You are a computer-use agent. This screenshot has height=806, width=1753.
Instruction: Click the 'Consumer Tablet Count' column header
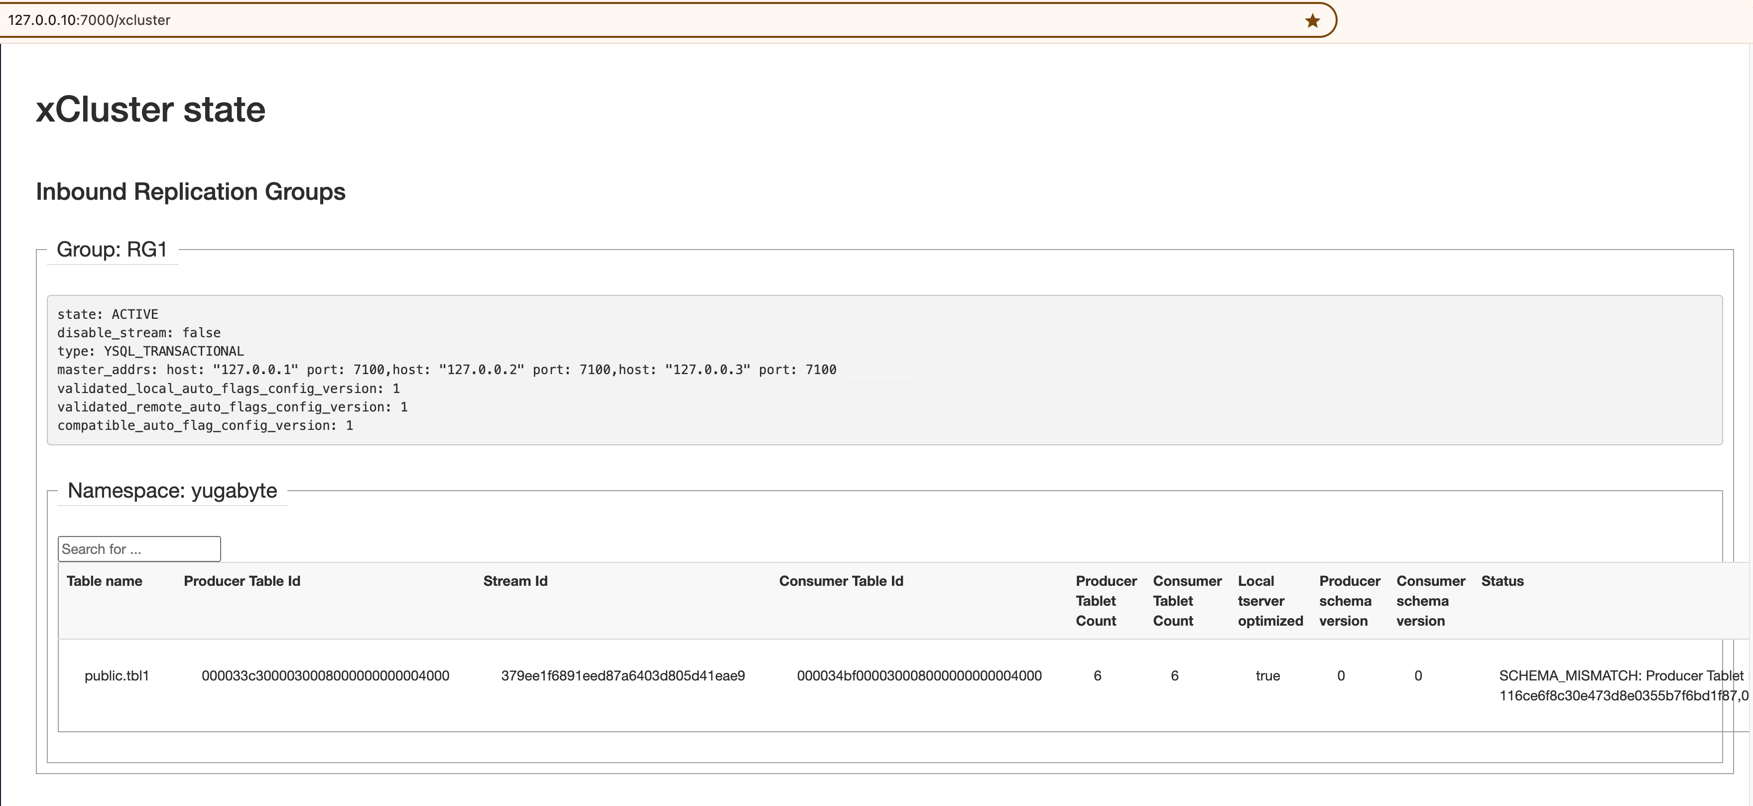click(x=1187, y=600)
